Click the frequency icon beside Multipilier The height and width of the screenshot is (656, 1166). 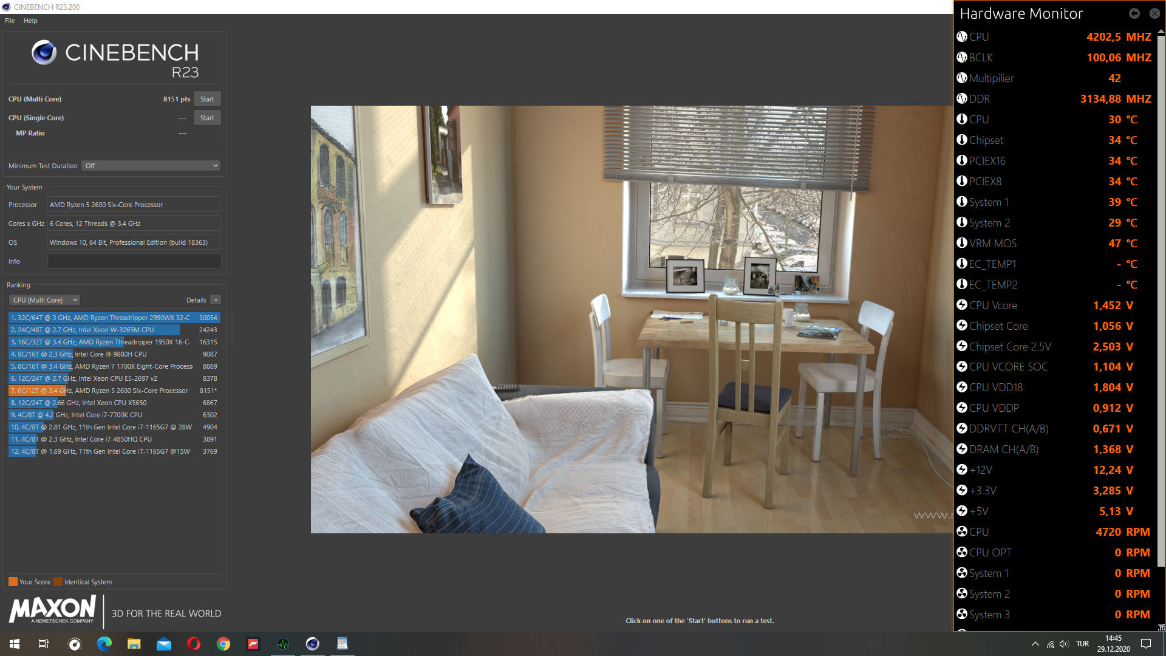tap(962, 78)
